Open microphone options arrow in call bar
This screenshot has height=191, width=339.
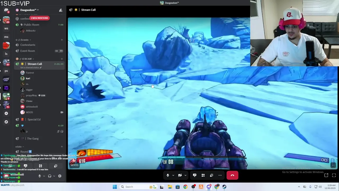pyautogui.click(x=173, y=175)
